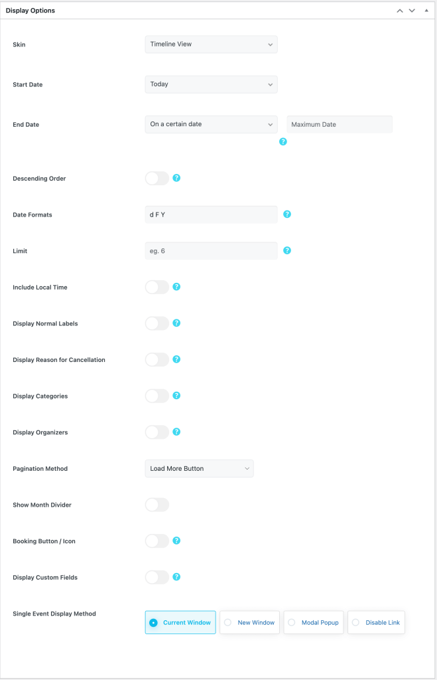Move the Display Options panel up
This screenshot has width=437, height=680.
point(399,11)
